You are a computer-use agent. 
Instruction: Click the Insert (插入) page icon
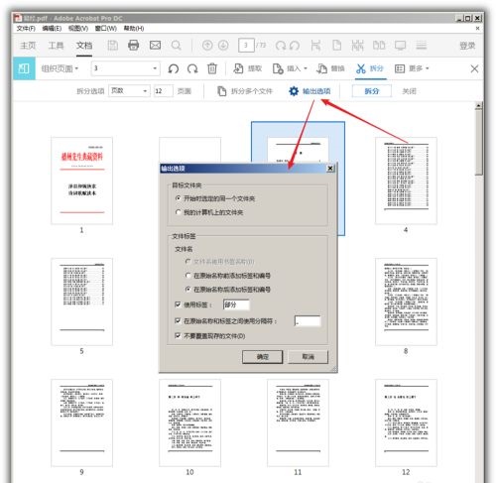(278, 68)
